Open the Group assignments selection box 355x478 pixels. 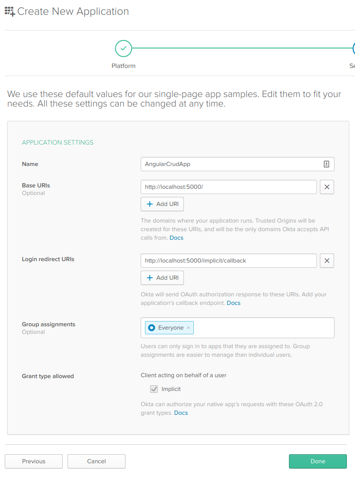264,328
